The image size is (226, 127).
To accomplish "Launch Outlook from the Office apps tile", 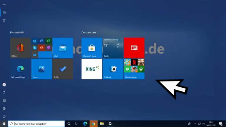I will coord(35,41).
